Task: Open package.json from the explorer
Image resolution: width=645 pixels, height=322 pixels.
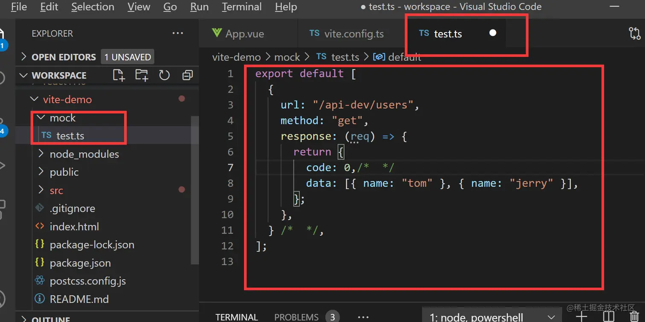Action: (x=80, y=263)
